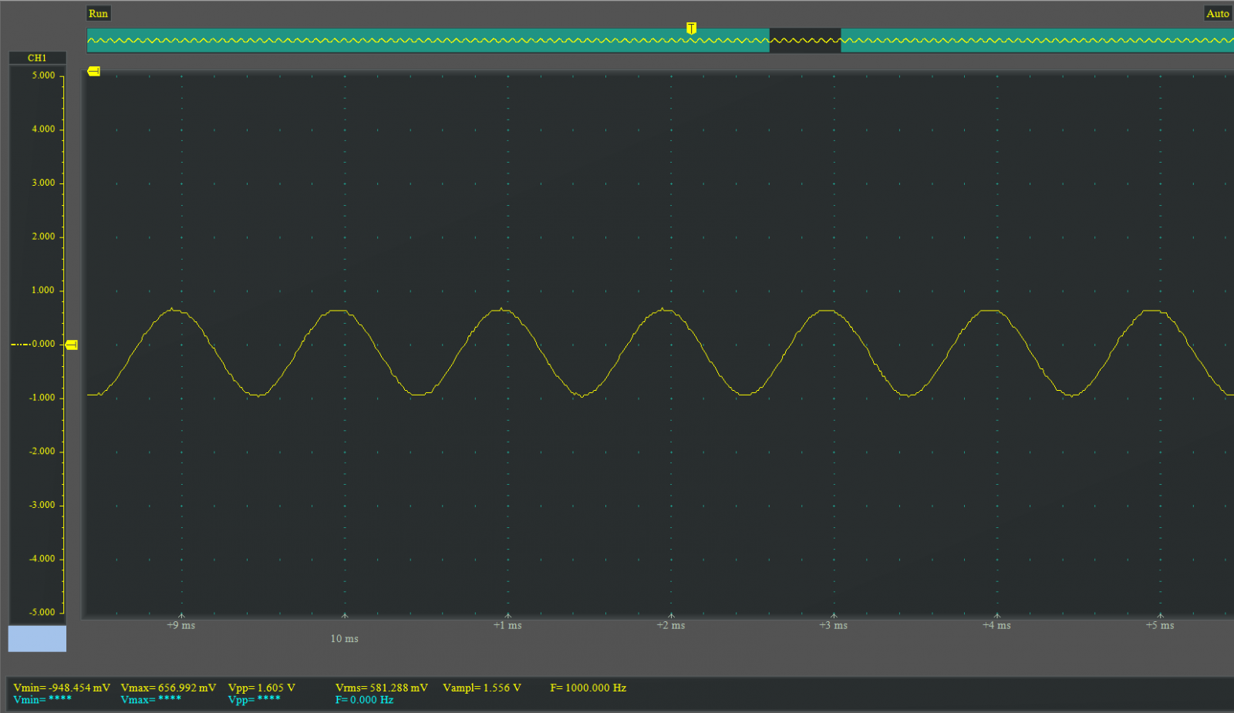Click the +1 ms time axis label
Image resolution: width=1234 pixels, height=713 pixels.
click(x=507, y=625)
